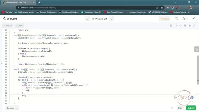Go to previous problem with left chevron
Image resolution: width=199 pixels, height=112 pixels.
[87, 19]
